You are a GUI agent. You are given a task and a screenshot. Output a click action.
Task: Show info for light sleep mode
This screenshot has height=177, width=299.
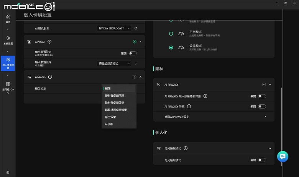(x=186, y=148)
